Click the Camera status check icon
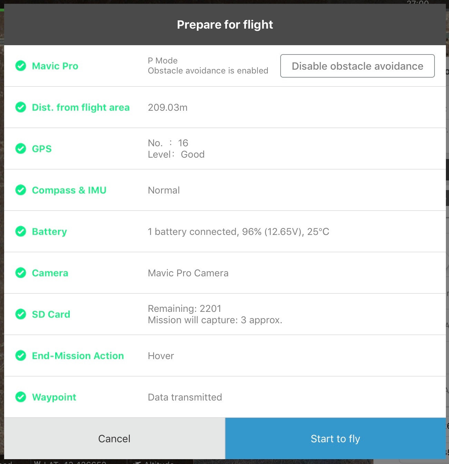The width and height of the screenshot is (449, 464). (21, 273)
